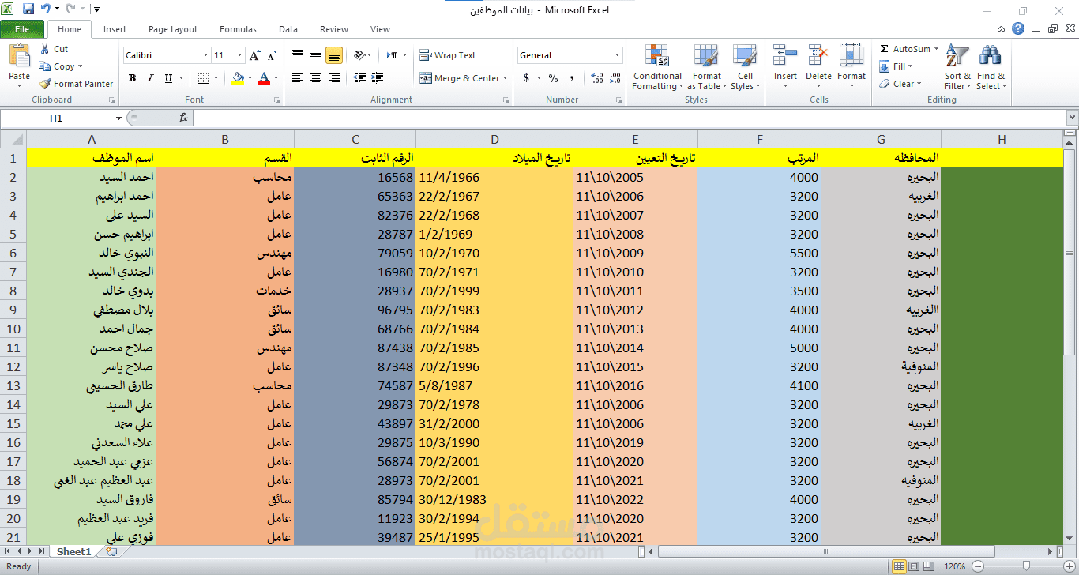The width and height of the screenshot is (1079, 575).
Task: Click Decrease Decimal icon
Action: click(x=615, y=78)
